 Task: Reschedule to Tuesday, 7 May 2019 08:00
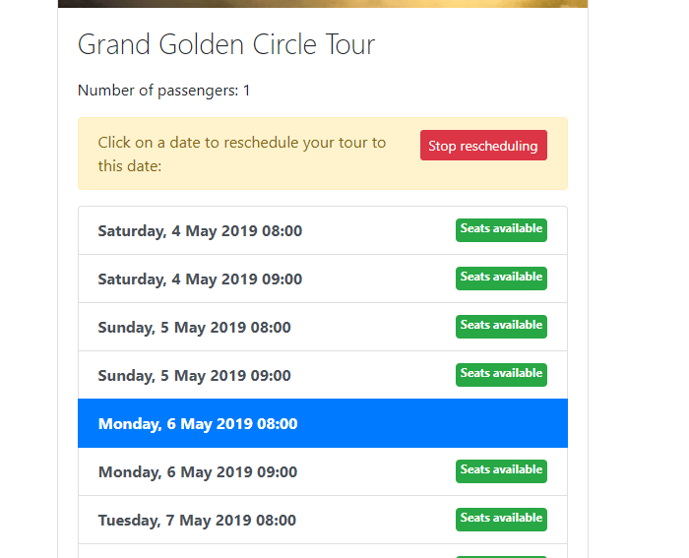[323, 521]
